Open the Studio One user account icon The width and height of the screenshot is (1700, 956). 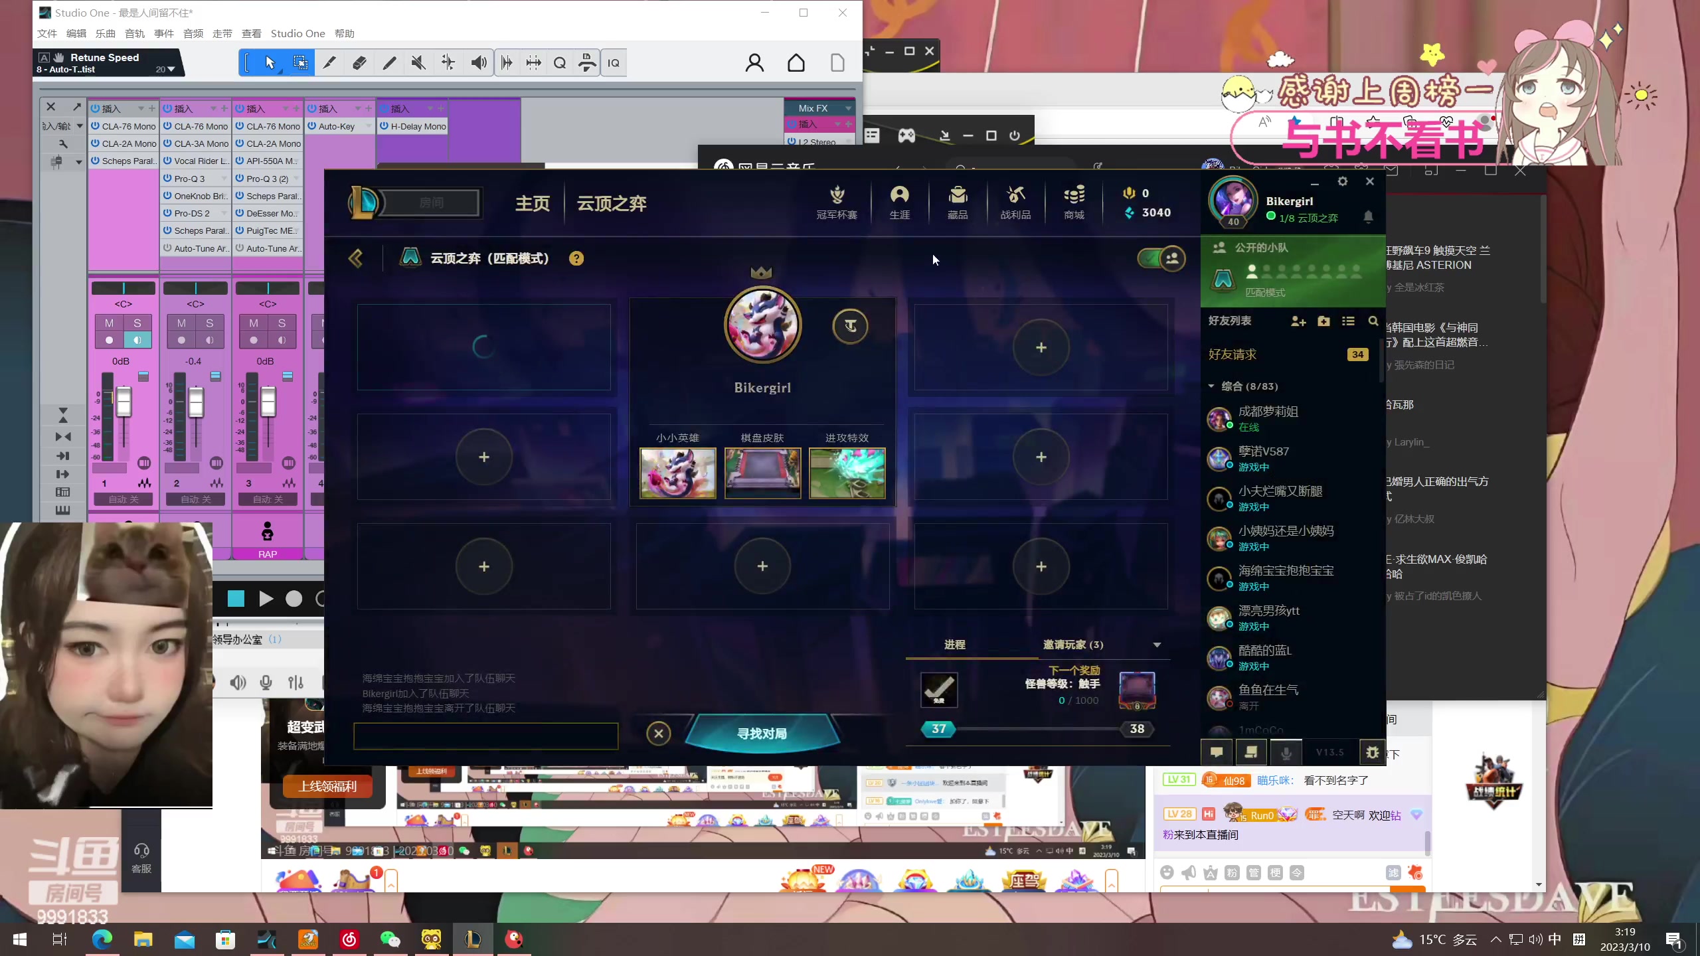[x=754, y=63]
